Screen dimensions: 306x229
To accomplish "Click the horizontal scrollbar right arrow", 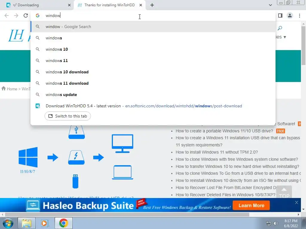I will coord(299,215).
